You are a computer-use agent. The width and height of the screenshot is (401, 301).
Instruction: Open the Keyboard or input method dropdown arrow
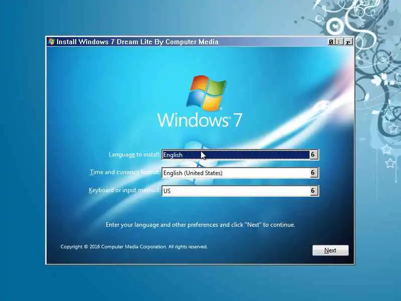pos(314,191)
